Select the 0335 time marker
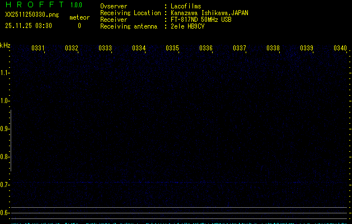 pyautogui.click(x=172, y=49)
